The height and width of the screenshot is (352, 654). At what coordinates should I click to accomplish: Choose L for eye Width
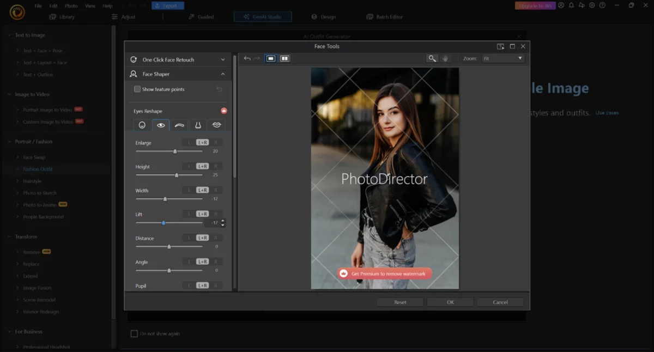click(190, 190)
